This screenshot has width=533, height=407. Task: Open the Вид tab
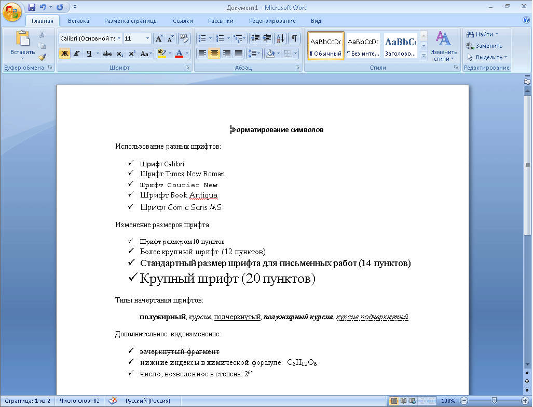pyautogui.click(x=316, y=21)
